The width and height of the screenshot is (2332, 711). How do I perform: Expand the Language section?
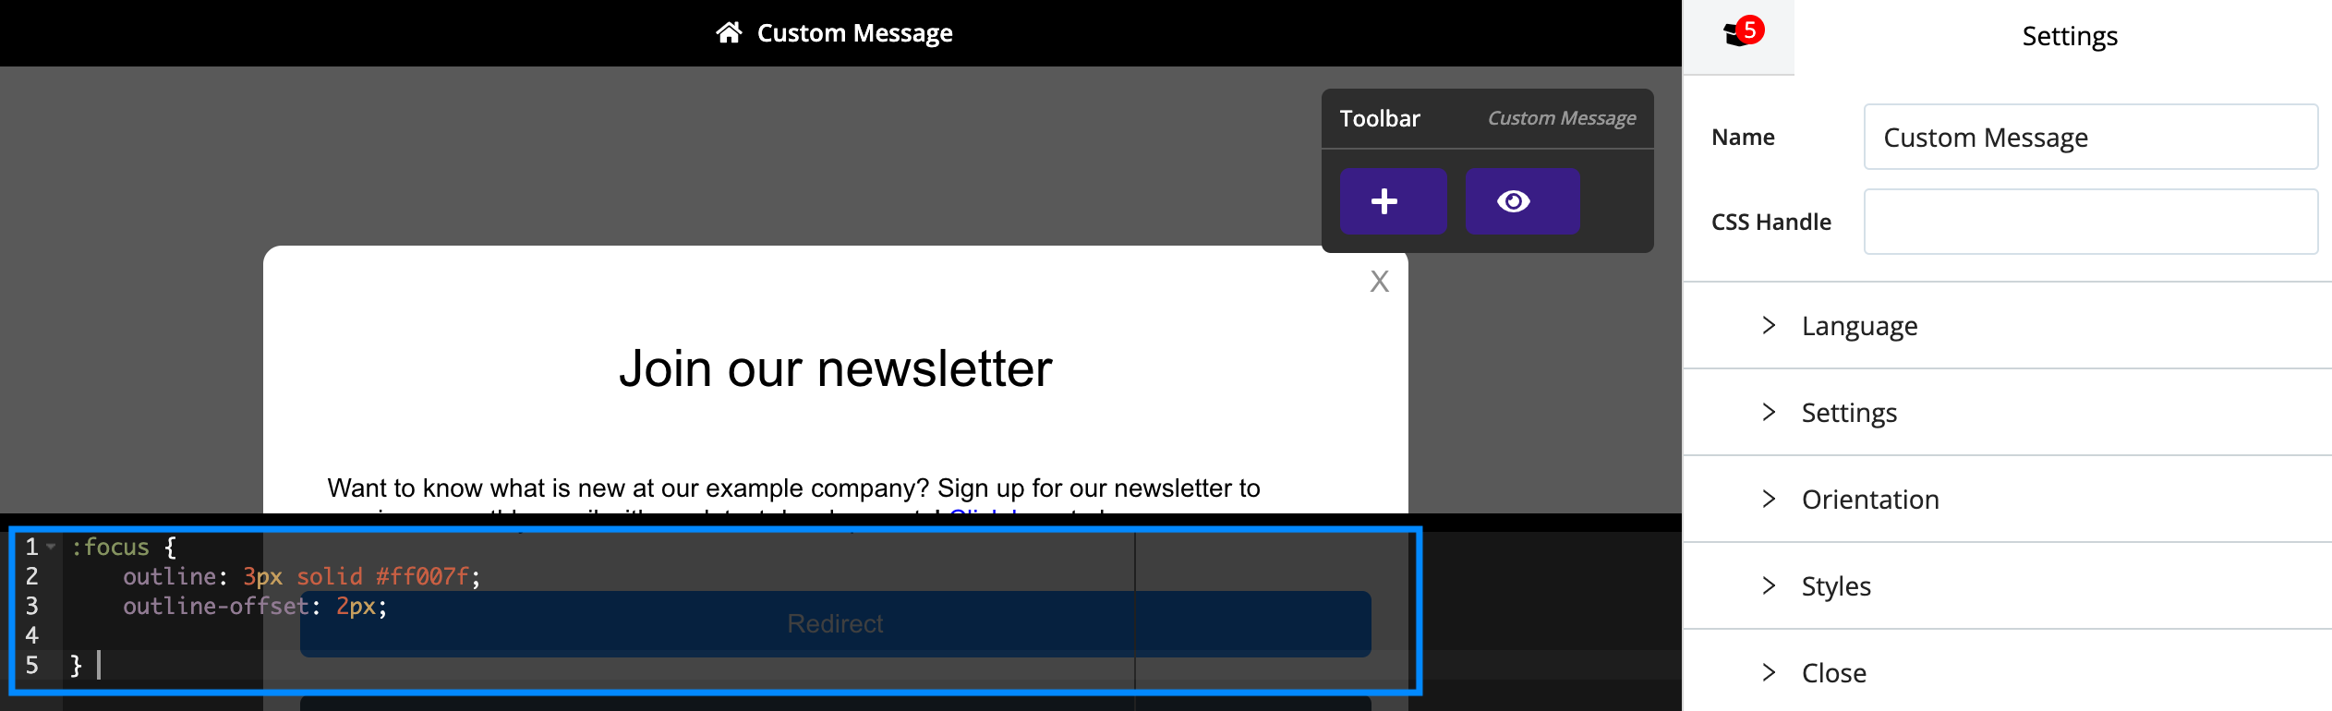(x=2007, y=326)
